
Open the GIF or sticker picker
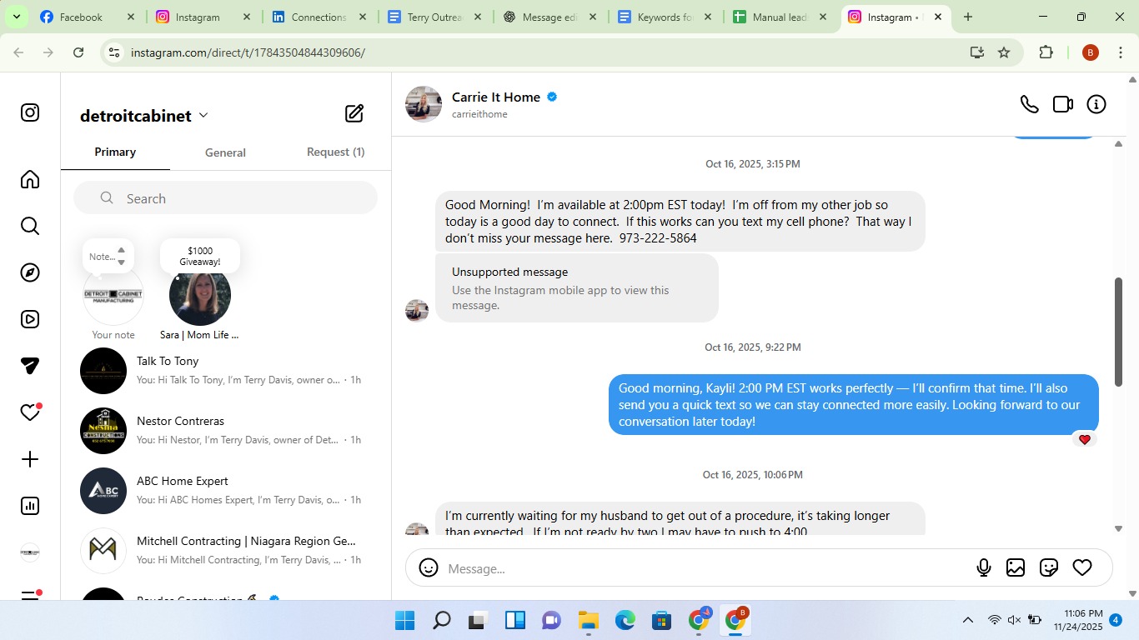1049,568
